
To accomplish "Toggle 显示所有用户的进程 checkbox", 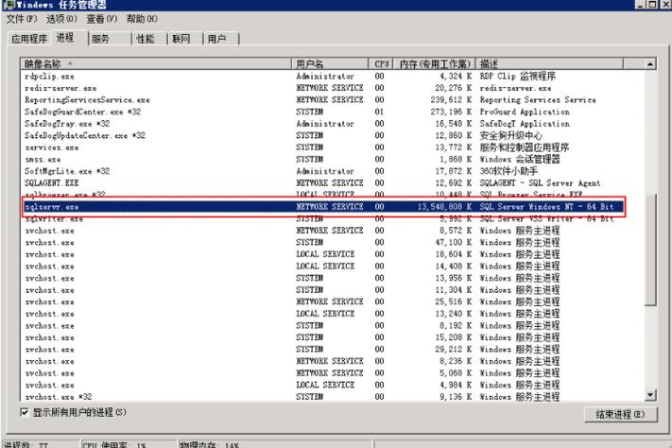I will 25,412.
